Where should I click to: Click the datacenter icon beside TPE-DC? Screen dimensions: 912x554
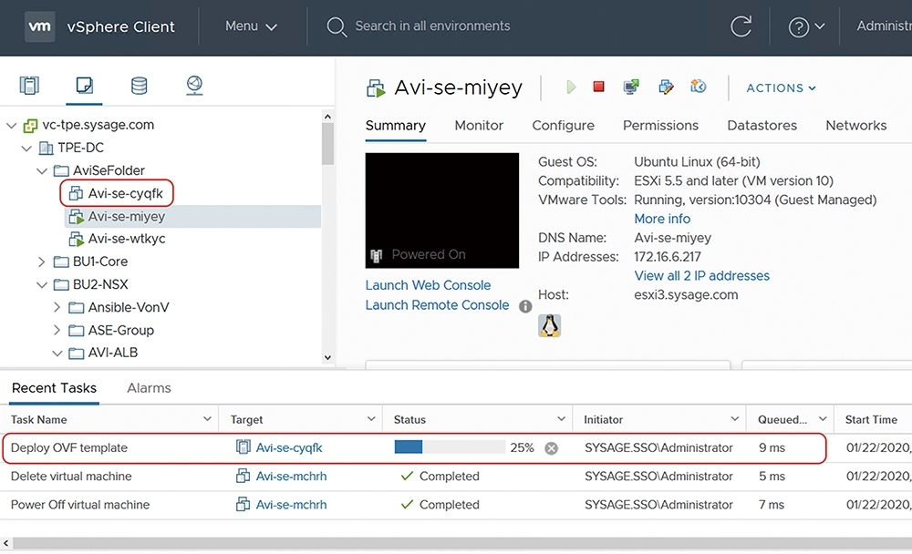(x=46, y=149)
